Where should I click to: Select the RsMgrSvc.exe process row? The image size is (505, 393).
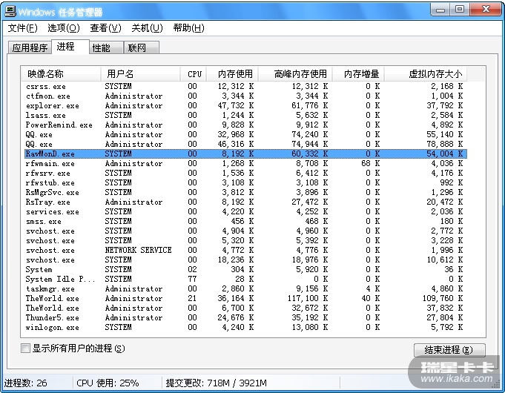click(245, 192)
